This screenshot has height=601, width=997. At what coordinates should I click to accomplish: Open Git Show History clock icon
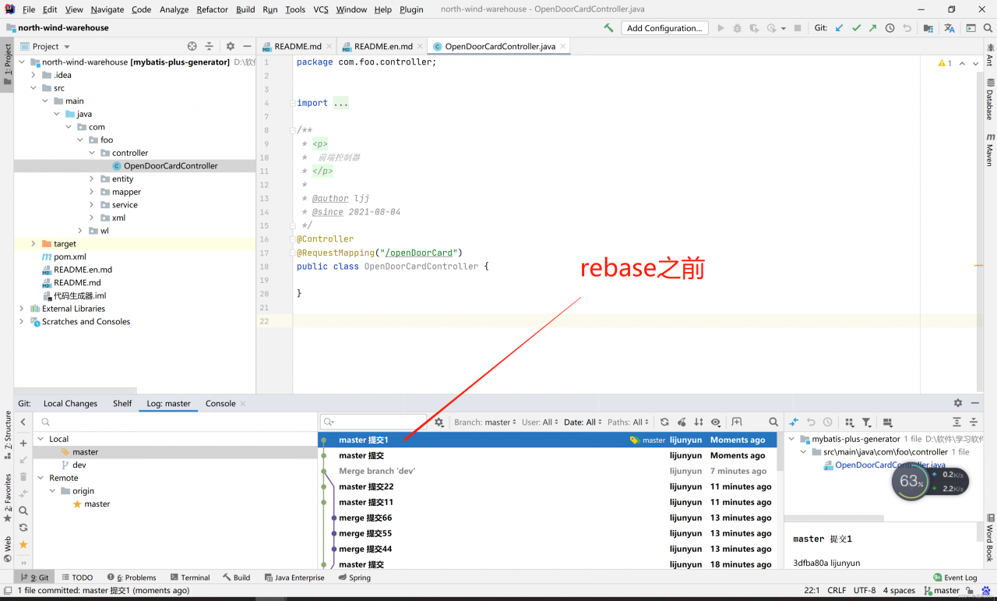click(x=890, y=28)
